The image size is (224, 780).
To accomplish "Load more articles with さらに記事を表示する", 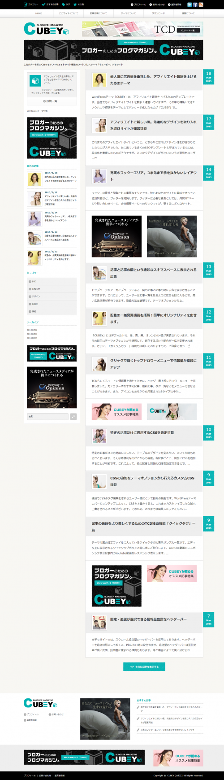I will [144, 667].
